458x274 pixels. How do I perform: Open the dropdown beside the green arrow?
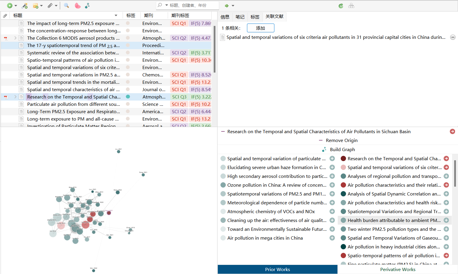pos(233,6)
